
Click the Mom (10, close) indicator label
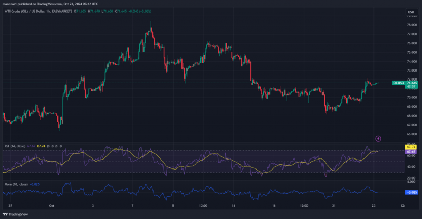pyautogui.click(x=16, y=184)
